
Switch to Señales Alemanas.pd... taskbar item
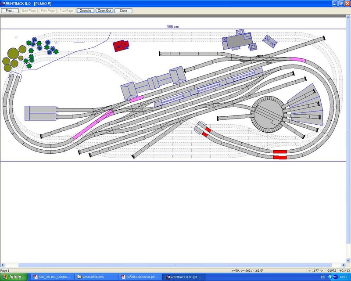click(x=140, y=277)
